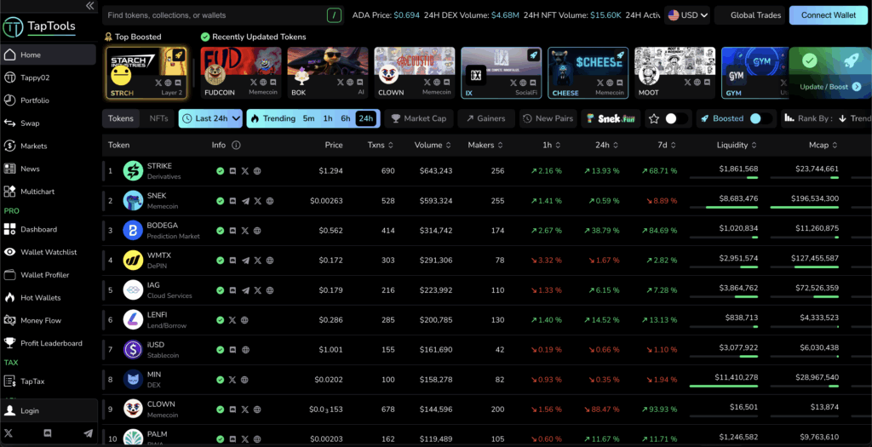Select the 24h trending interval
This screenshot has height=447, width=872.
(x=366, y=118)
